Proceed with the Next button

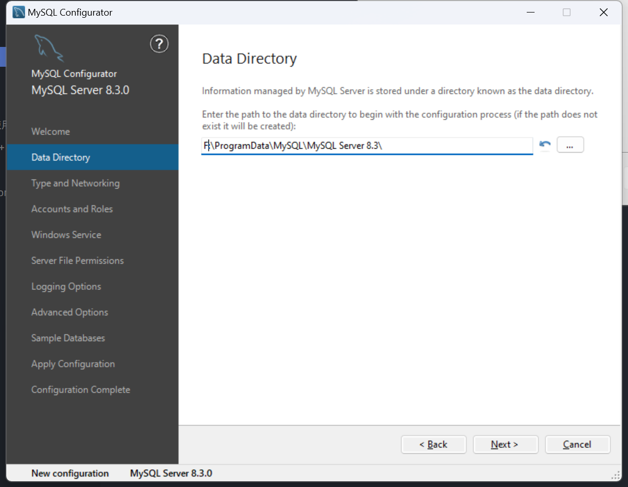click(505, 444)
